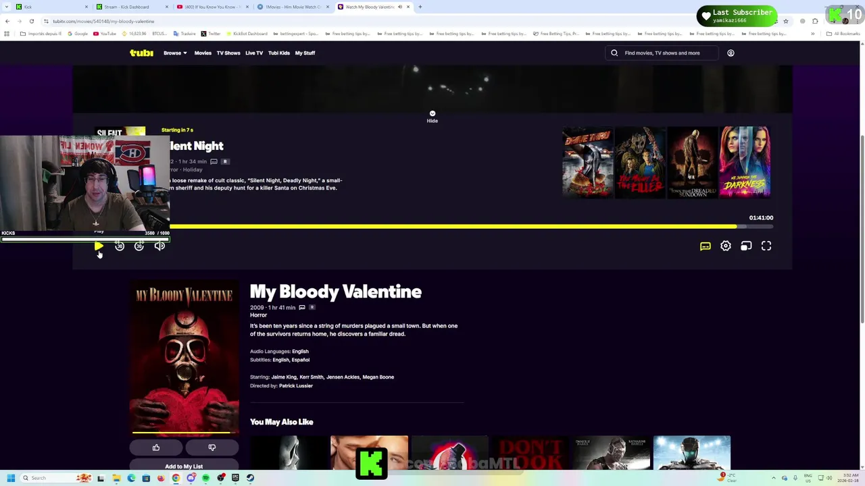865x486 pixels.
Task: Mute the video volume
Action: [x=159, y=246]
